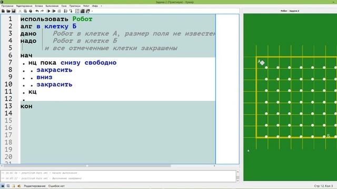Open the dark grid Robot field icon
This screenshot has height=189, width=337.
pyautogui.click(x=83, y=11)
